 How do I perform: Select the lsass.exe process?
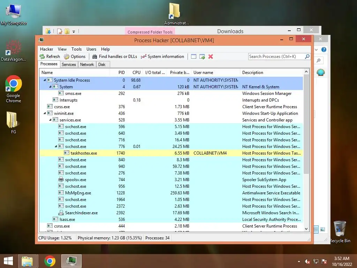pyautogui.click(x=171, y=219)
